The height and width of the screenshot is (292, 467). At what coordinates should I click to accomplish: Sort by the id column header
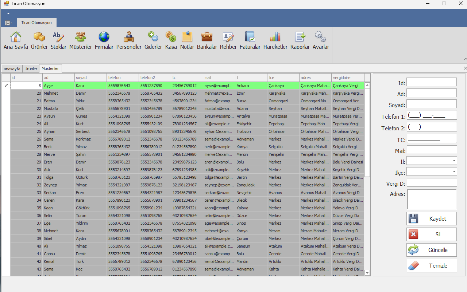[26, 78]
